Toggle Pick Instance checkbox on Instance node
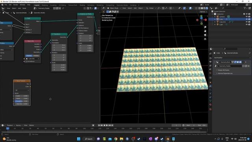The height and width of the screenshot is (142, 252). (x=80, y=28)
